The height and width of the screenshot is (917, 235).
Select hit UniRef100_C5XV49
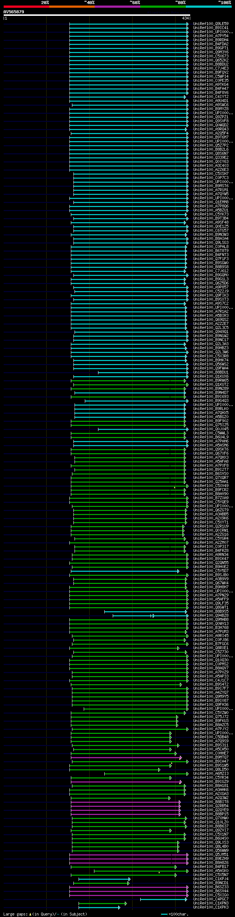211,486
